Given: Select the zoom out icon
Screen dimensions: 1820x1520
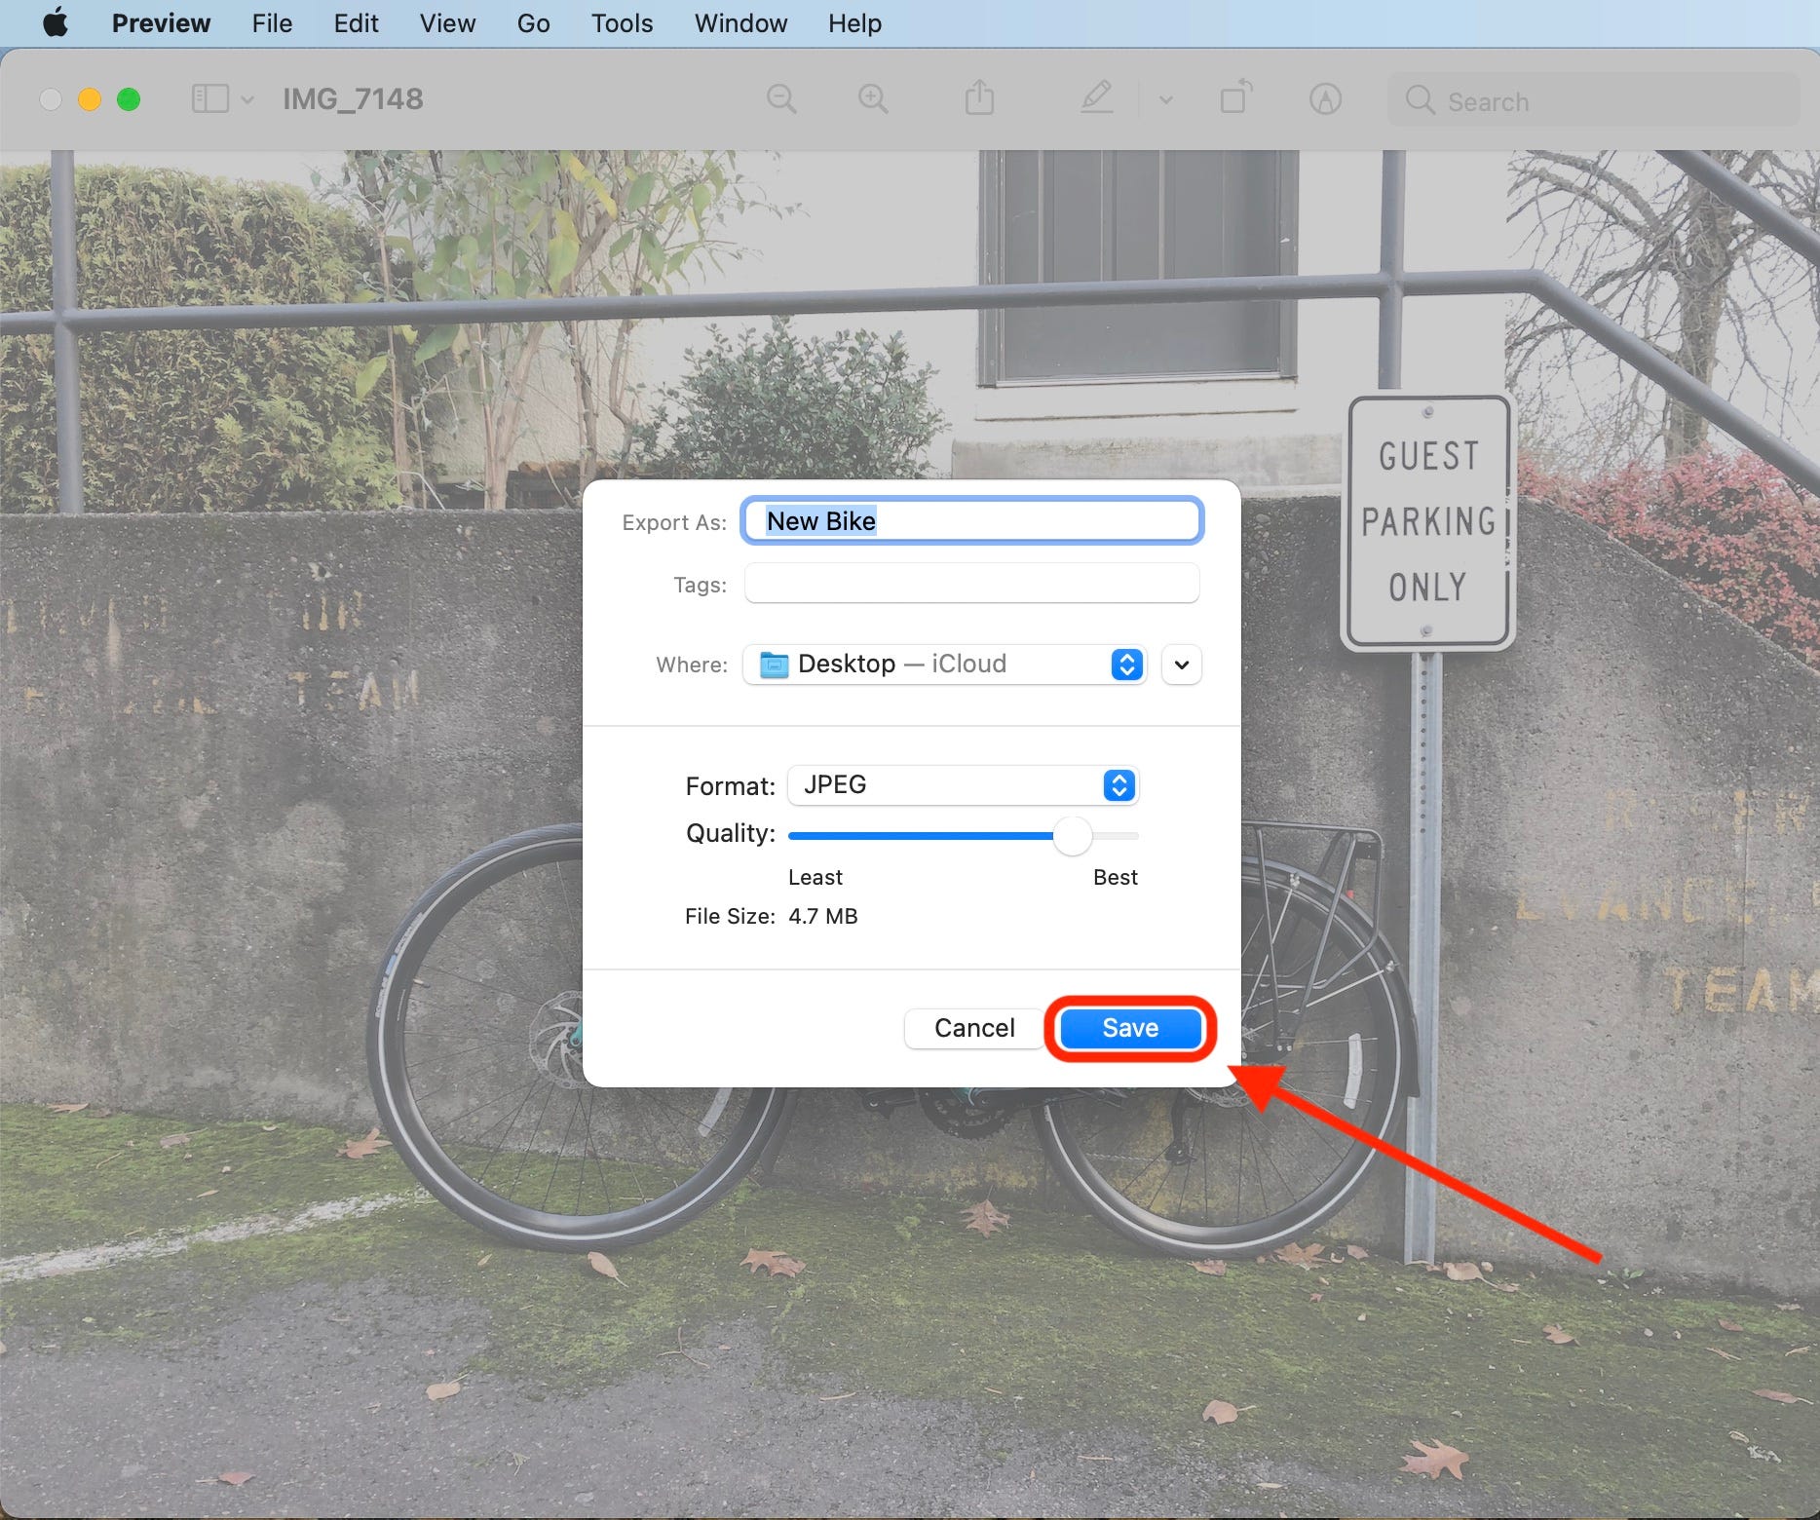Looking at the screenshot, I should point(782,98).
